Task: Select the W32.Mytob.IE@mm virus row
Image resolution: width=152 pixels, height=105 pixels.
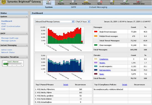Action: click(x=63, y=99)
